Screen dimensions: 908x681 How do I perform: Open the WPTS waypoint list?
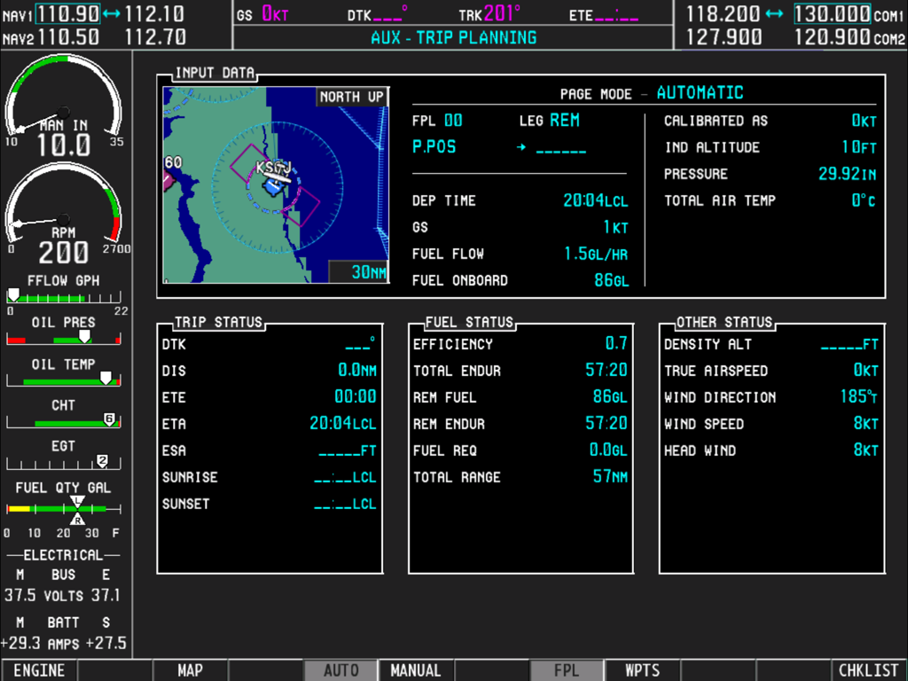point(641,670)
